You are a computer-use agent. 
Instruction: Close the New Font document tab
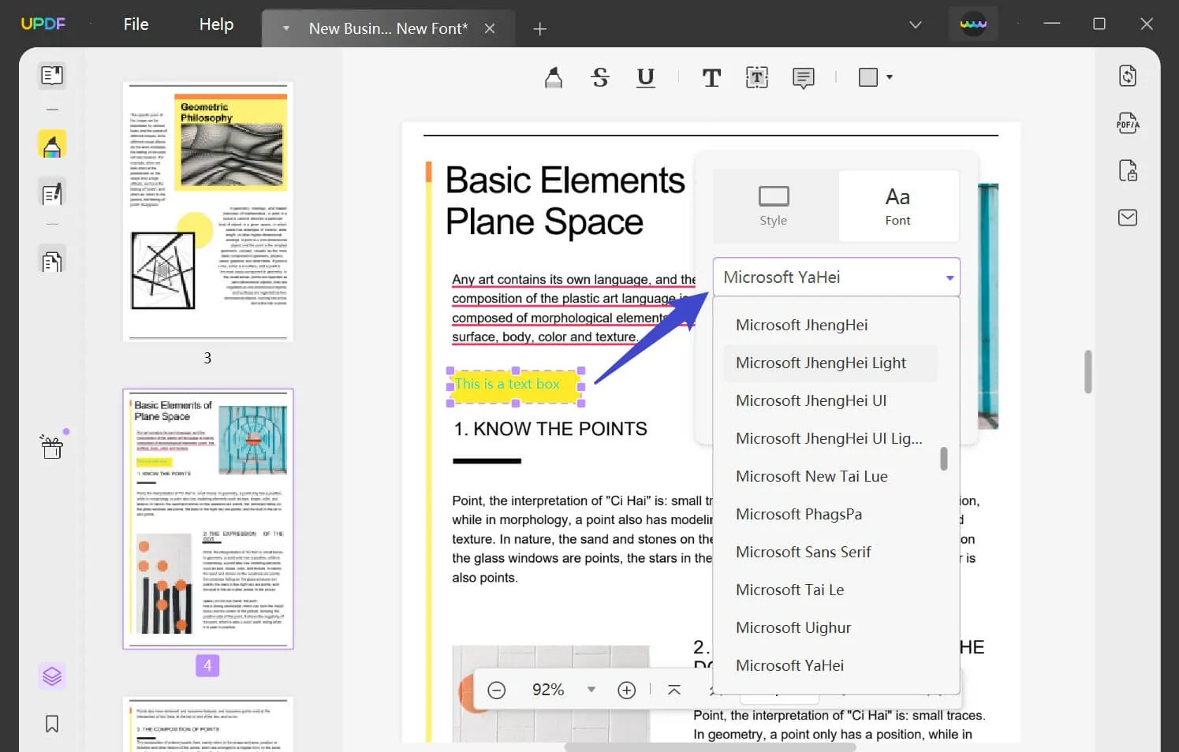(490, 28)
